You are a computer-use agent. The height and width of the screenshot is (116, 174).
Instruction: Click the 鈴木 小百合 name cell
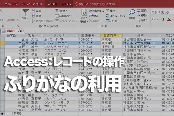(x=32, y=110)
